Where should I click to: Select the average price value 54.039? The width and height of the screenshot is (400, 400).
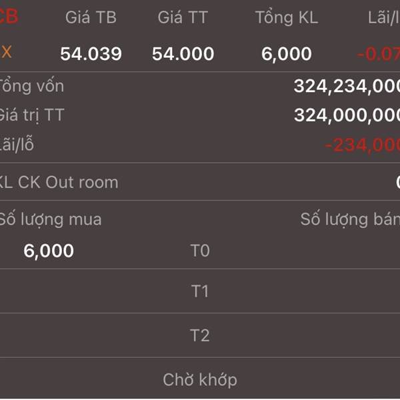tap(91, 54)
